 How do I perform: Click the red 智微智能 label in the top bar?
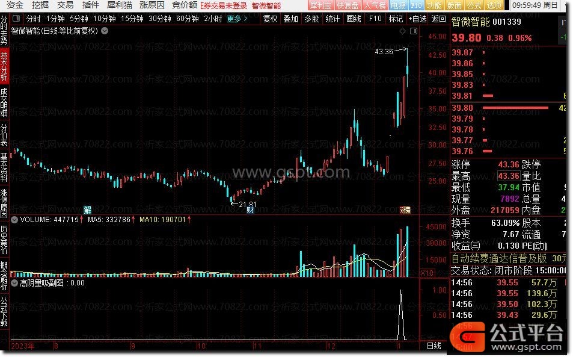(266, 5)
